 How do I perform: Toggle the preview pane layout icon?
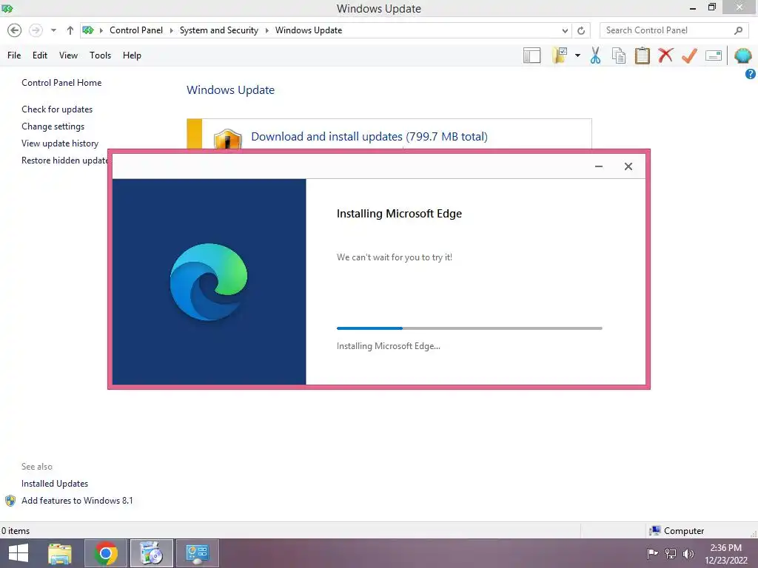(531, 55)
